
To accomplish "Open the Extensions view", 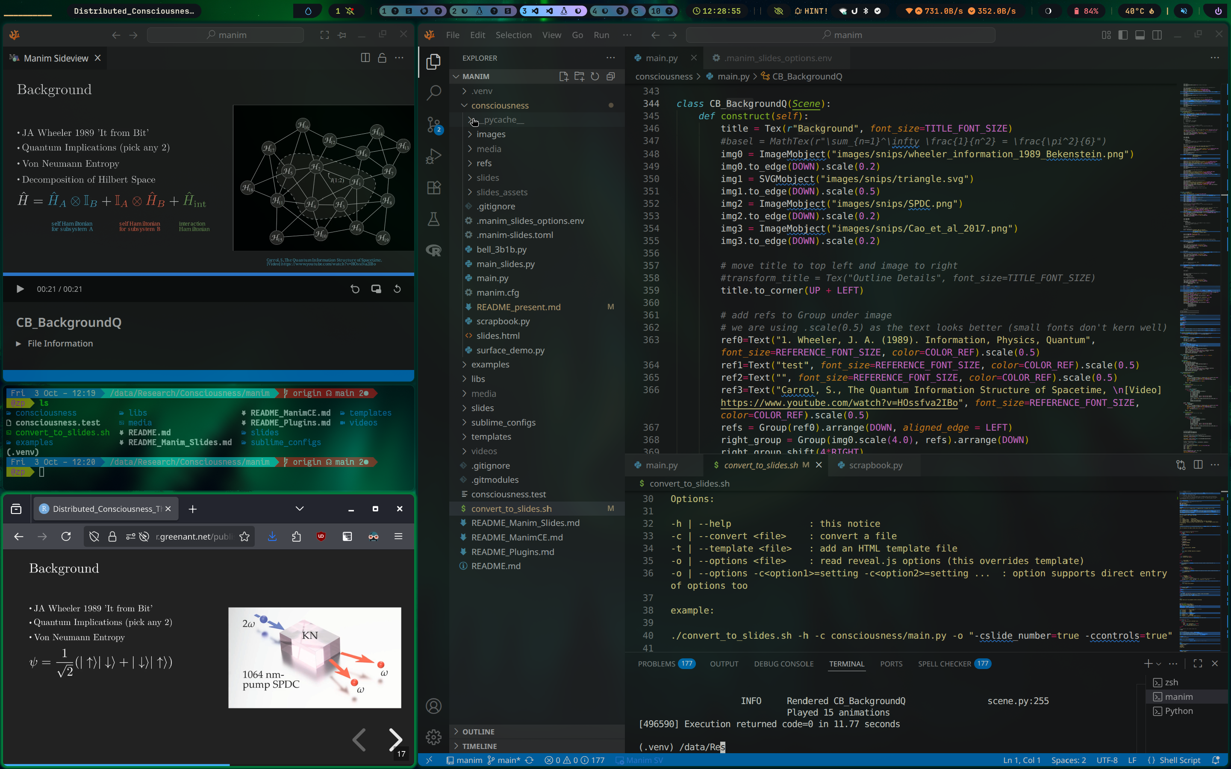I will click(x=433, y=188).
